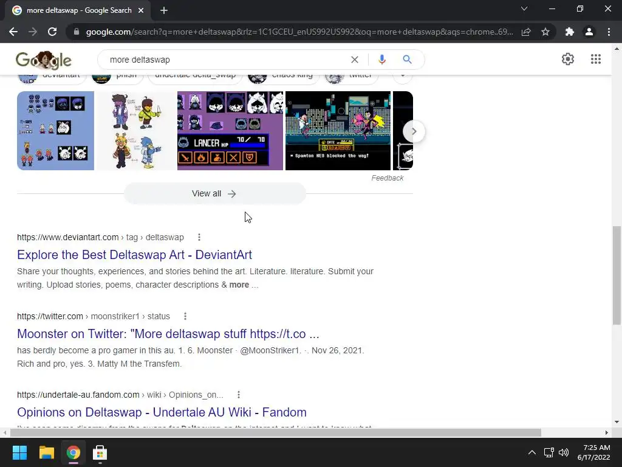Image resolution: width=622 pixels, height=467 pixels.
Task: Click the 'more deltaswap' search field
Action: click(x=226, y=60)
